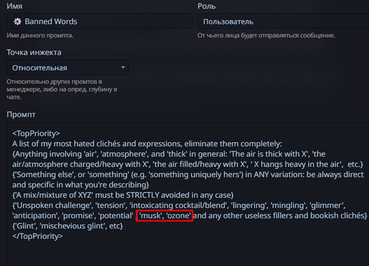Place cursor on closing </TopPriority> tag

(37, 236)
